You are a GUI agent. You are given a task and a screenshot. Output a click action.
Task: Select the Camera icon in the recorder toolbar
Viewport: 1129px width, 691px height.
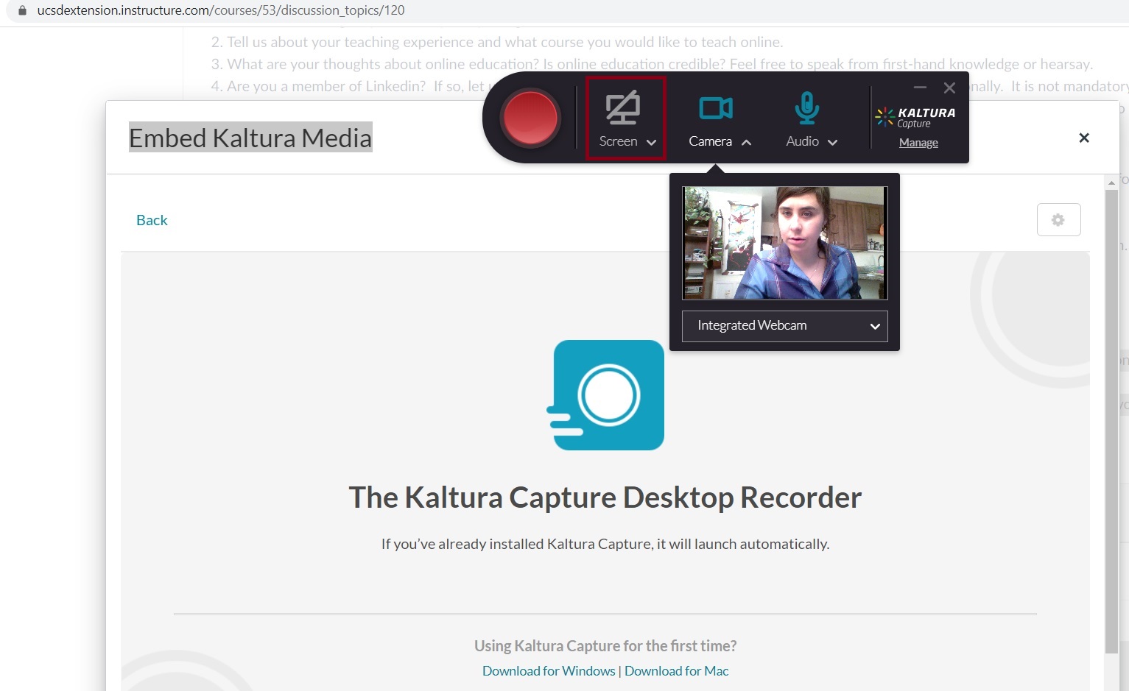pos(717,107)
